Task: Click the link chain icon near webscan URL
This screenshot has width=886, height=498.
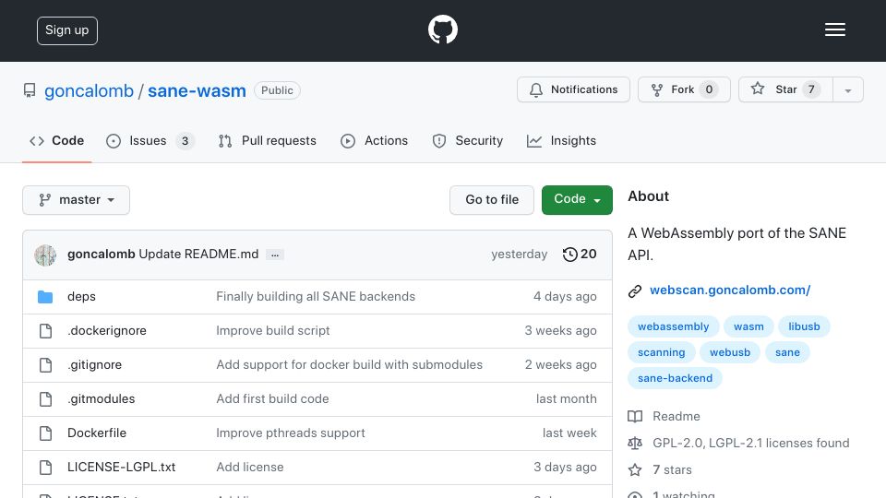Action: pyautogui.click(x=635, y=290)
